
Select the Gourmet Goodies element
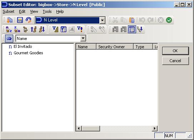[x=28, y=53]
